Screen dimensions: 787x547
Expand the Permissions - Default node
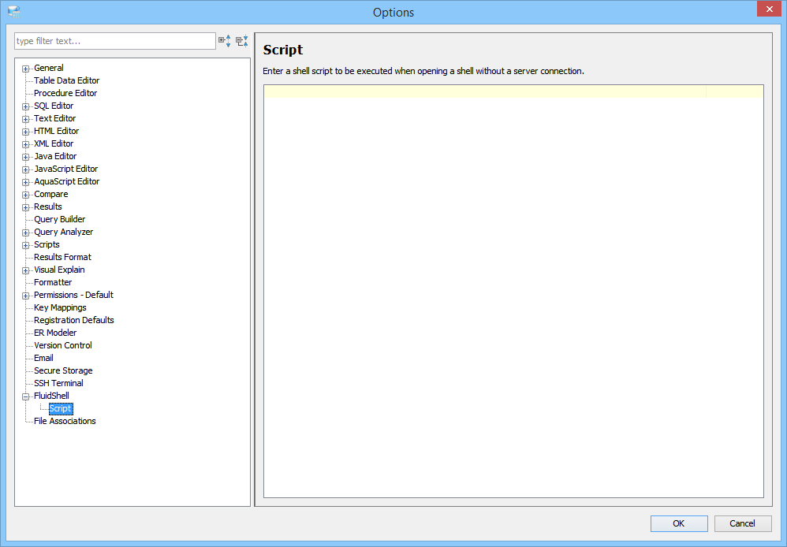25,296
